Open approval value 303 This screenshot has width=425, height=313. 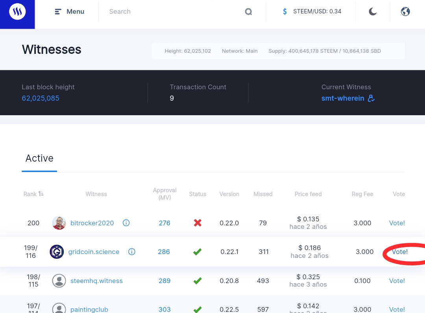(x=164, y=309)
